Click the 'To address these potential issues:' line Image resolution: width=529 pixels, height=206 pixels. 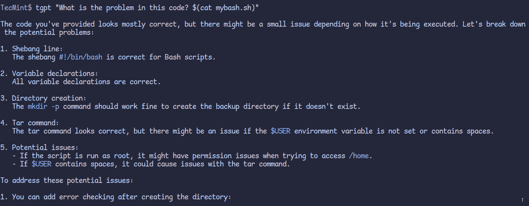coord(67,180)
